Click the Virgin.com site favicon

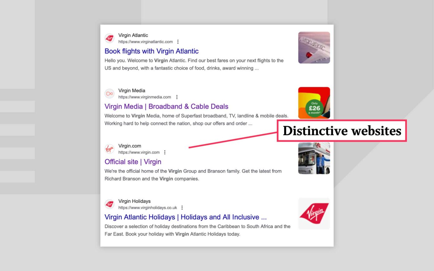click(109, 149)
